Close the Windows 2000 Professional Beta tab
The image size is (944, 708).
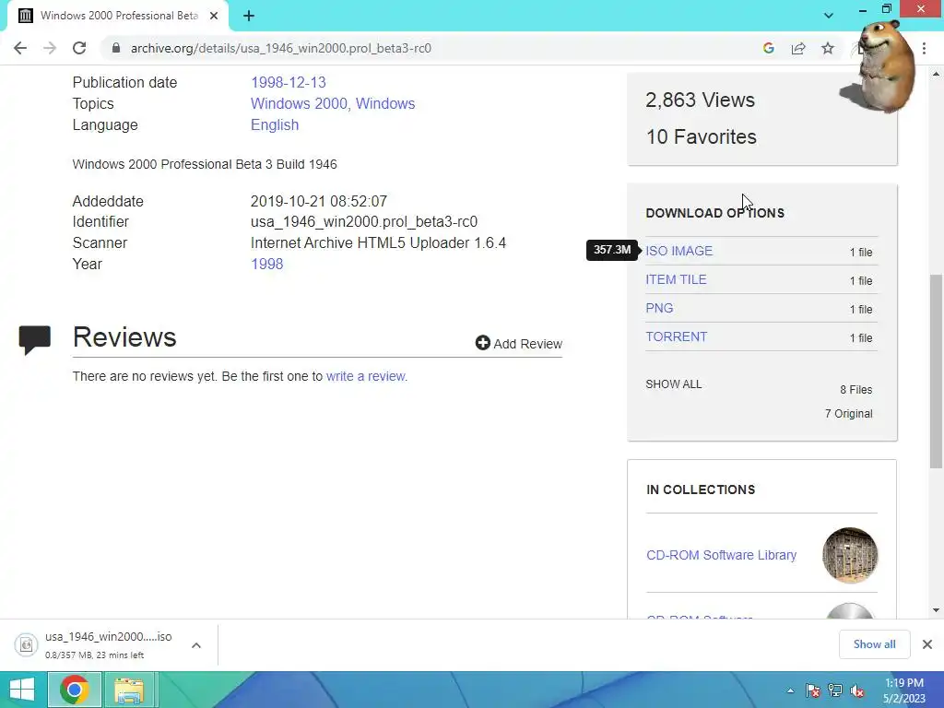point(214,16)
